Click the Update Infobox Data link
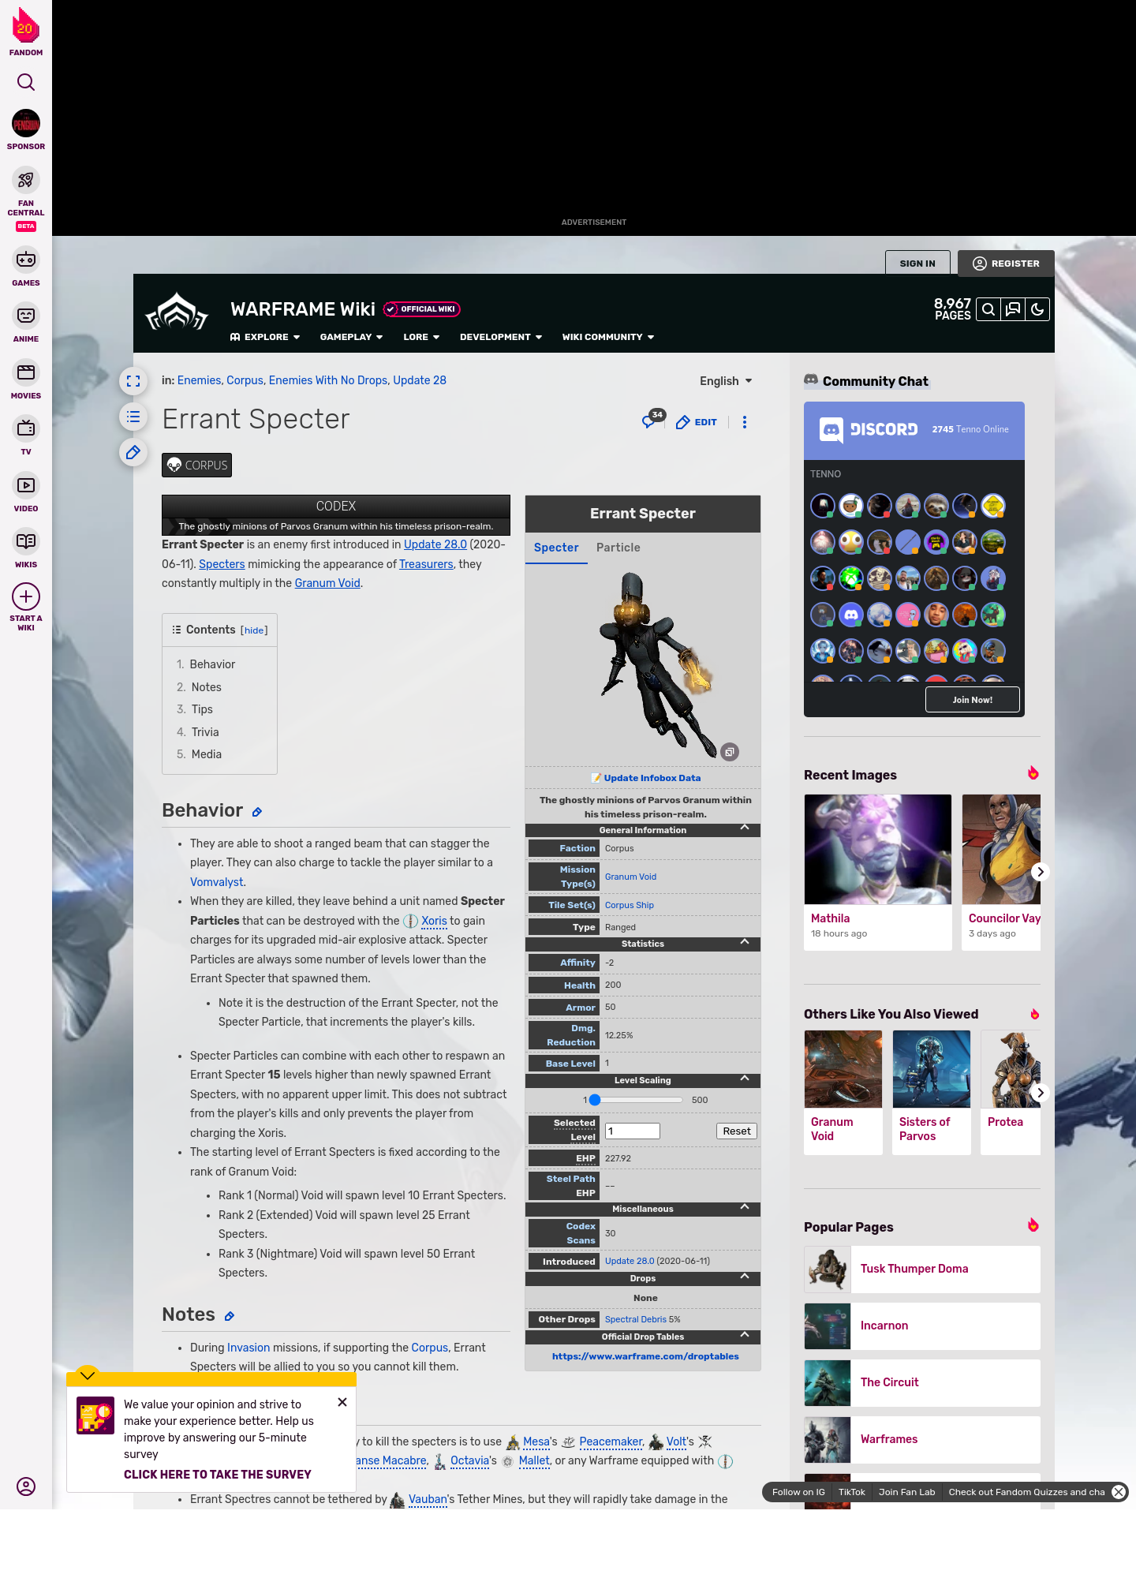 tap(652, 778)
